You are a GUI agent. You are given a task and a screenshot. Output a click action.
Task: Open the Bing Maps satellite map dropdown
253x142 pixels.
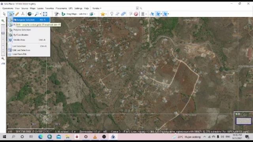77,14
